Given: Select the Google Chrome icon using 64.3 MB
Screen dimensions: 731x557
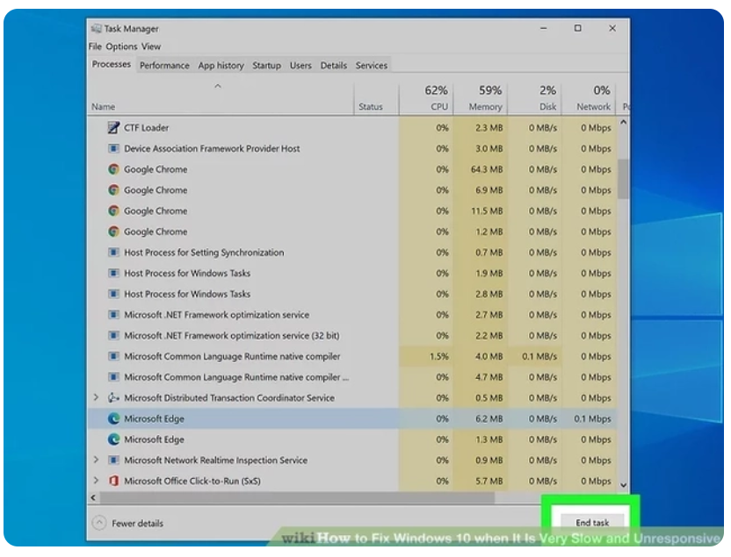Looking at the screenshot, I should [x=113, y=169].
